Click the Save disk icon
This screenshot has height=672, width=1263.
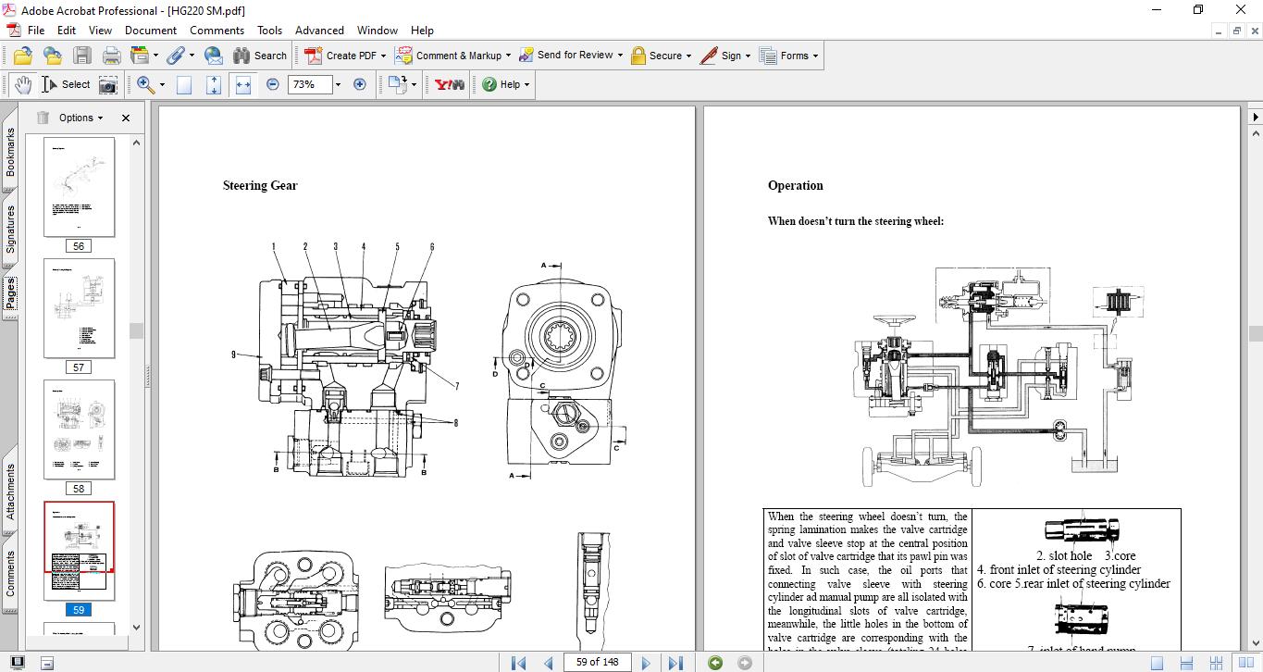pos(82,56)
